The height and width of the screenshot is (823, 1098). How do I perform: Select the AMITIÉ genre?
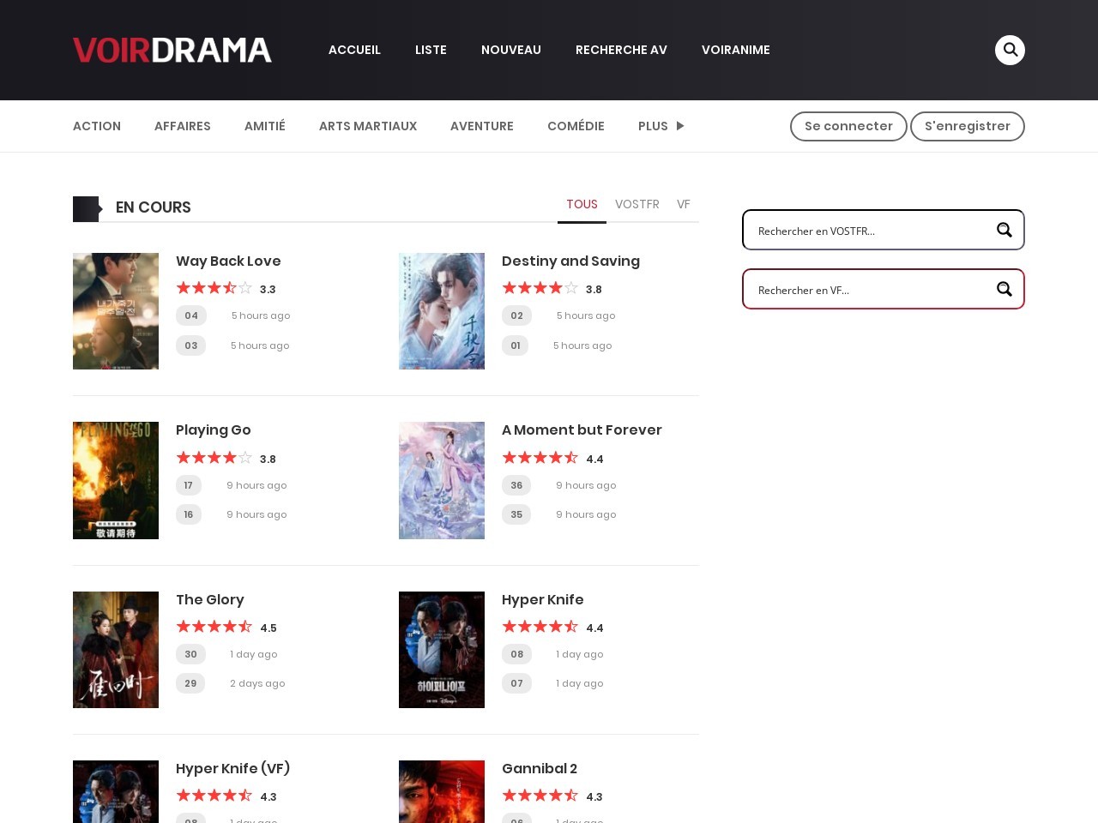(265, 126)
